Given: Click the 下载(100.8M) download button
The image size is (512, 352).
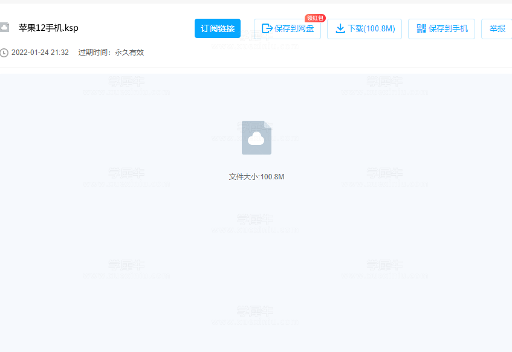Looking at the screenshot, I should (365, 29).
